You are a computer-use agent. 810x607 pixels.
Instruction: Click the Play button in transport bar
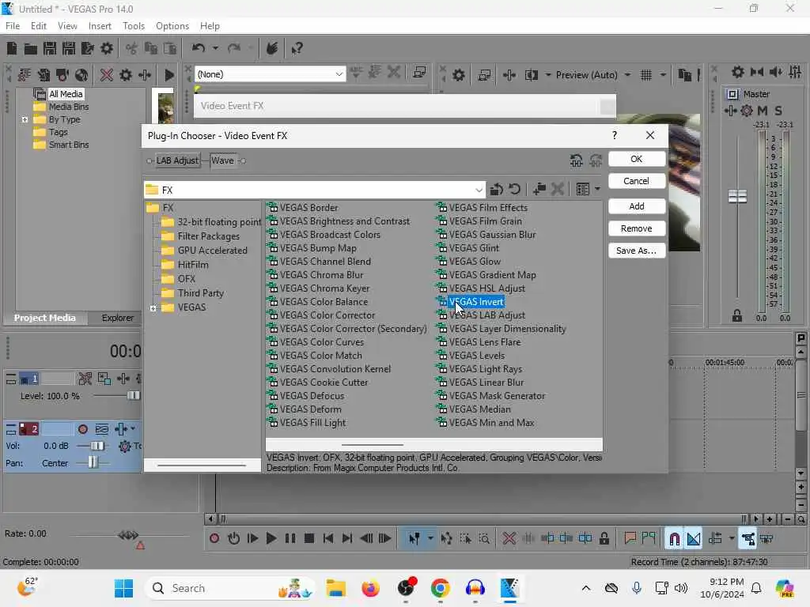271,539
